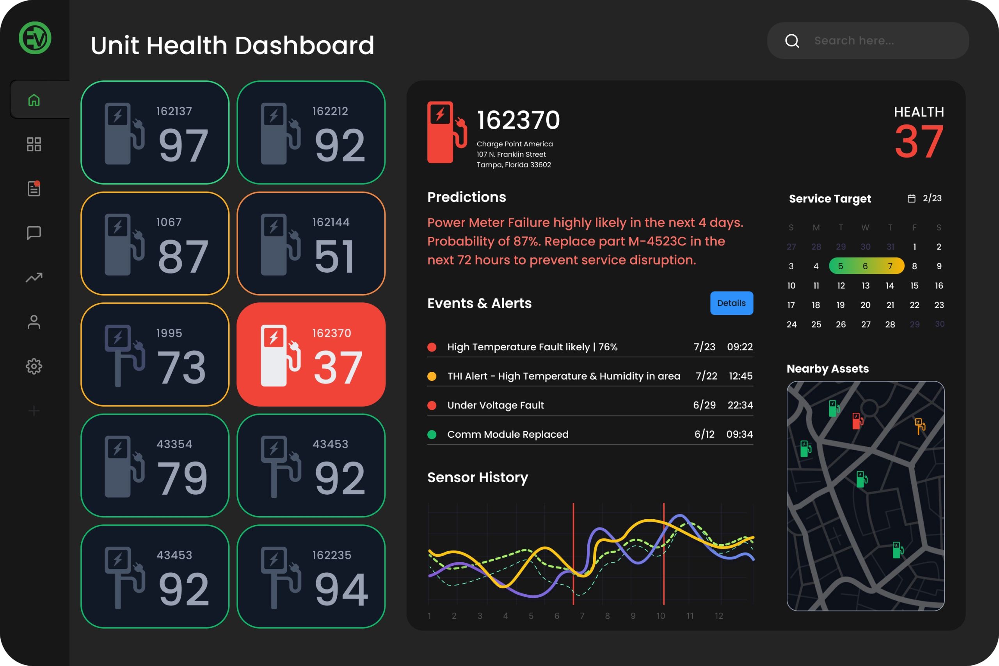Click the plus add icon in sidebar

point(34,411)
